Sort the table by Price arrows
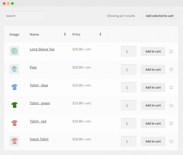The width and height of the screenshot is (183, 155). pos(100,34)
